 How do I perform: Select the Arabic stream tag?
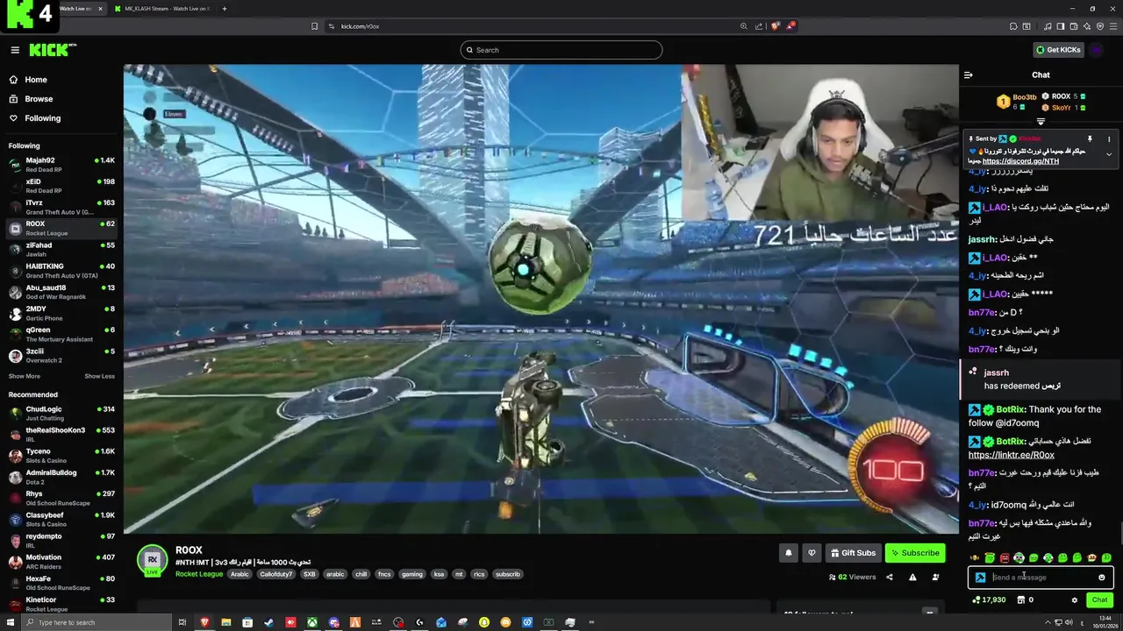pyautogui.click(x=240, y=574)
